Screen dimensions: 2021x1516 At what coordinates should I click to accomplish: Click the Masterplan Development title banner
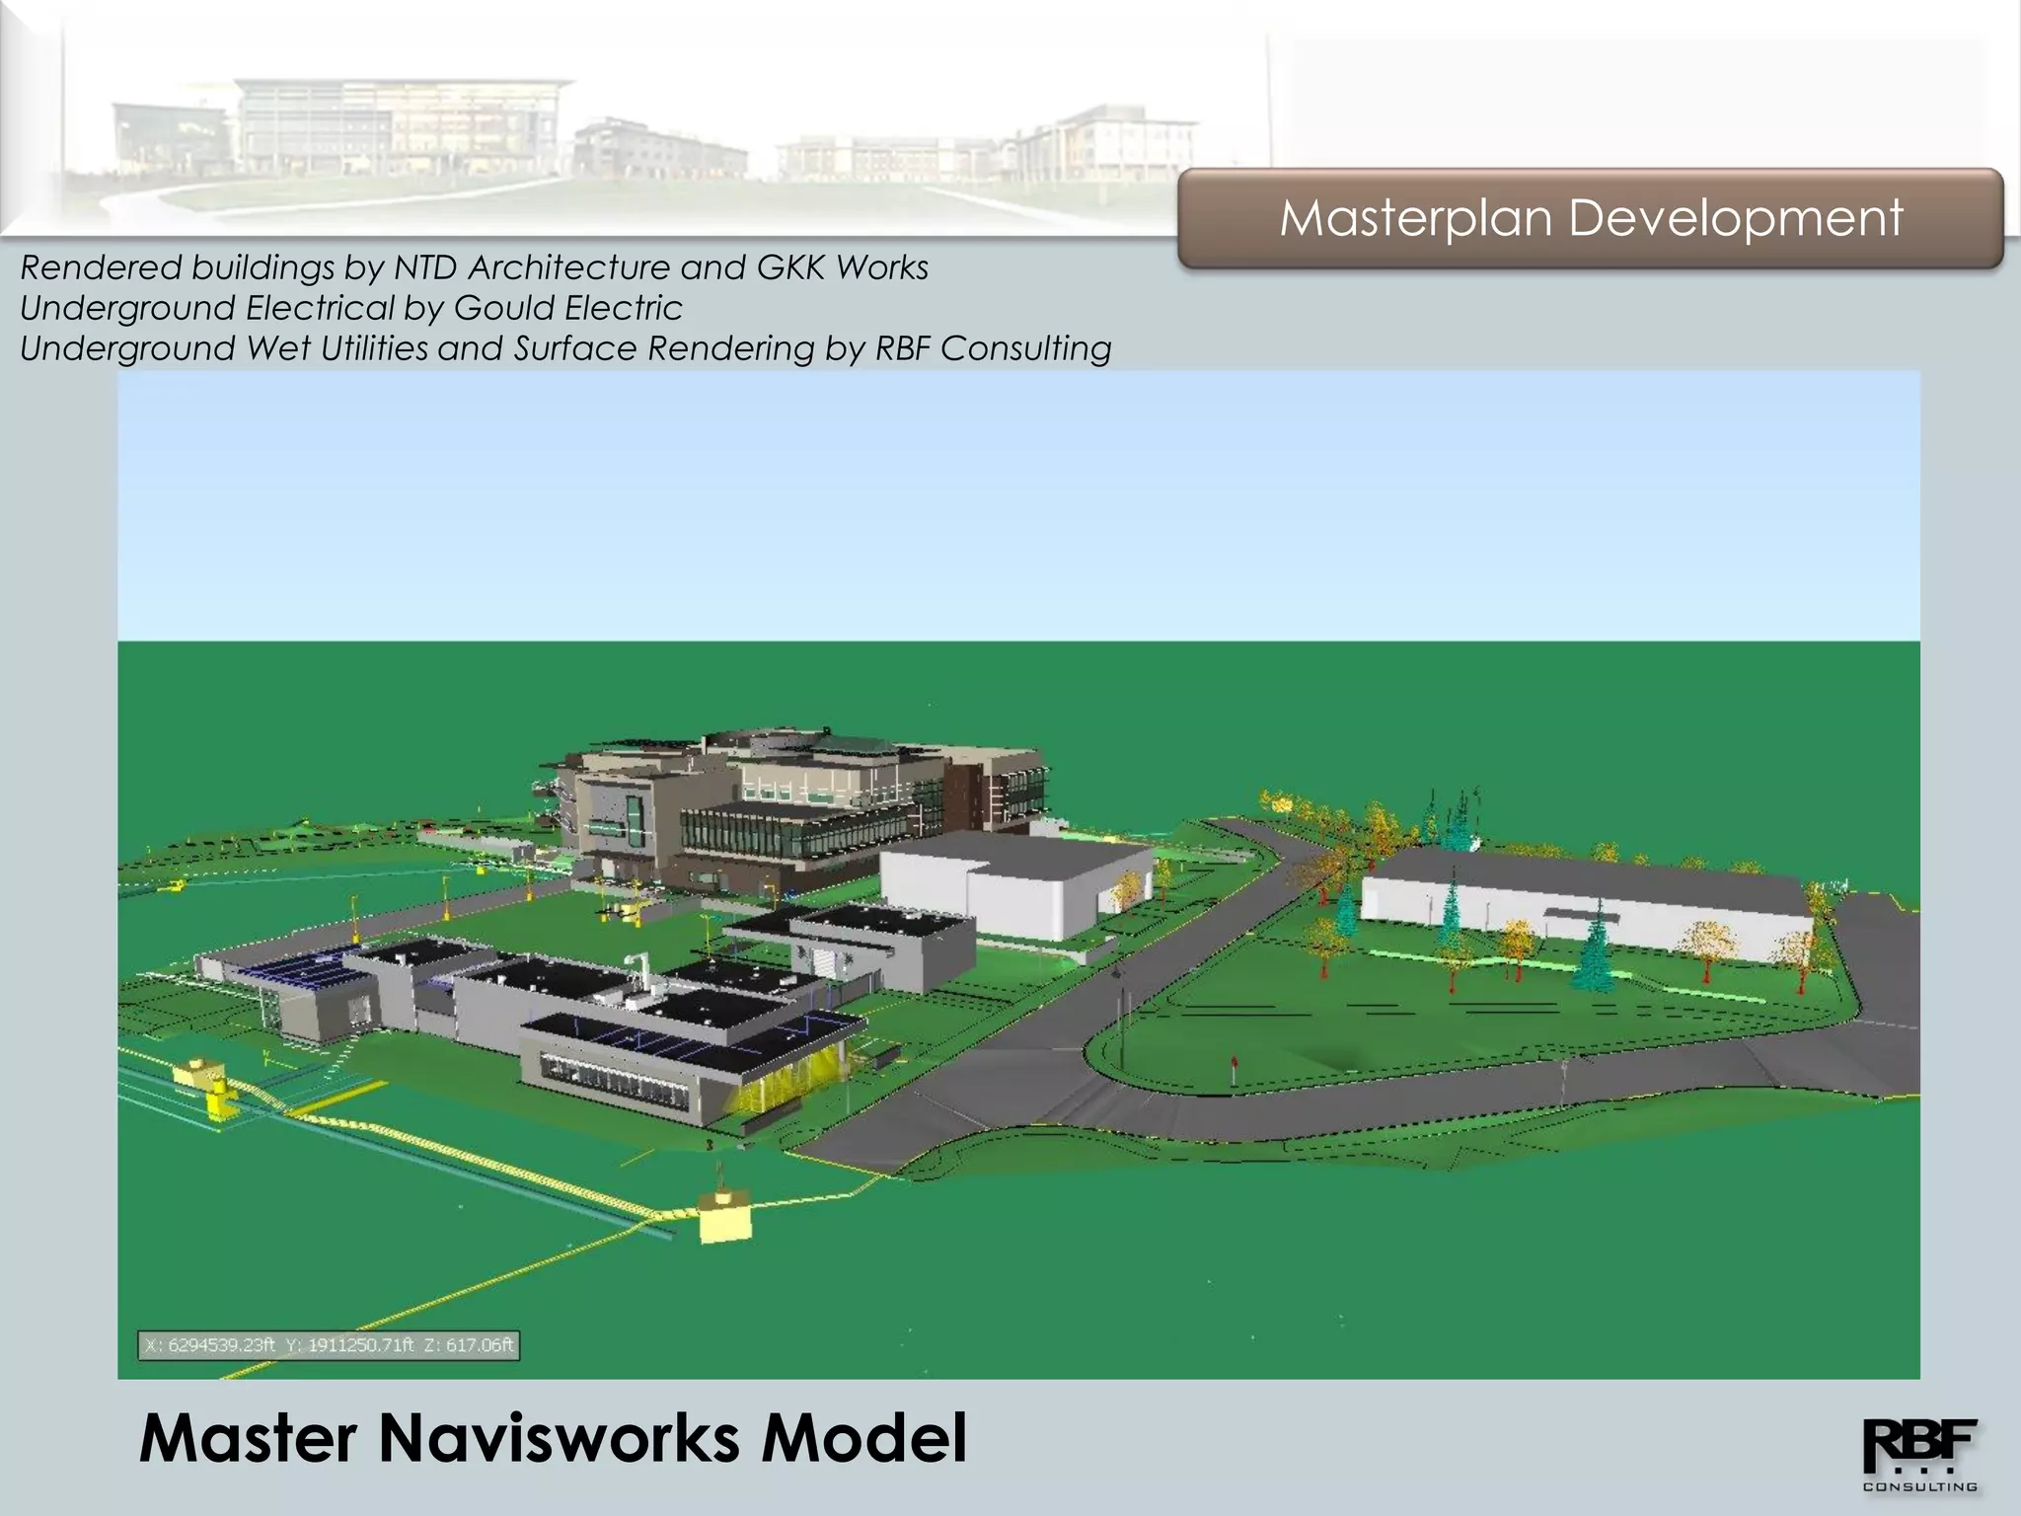point(1591,218)
